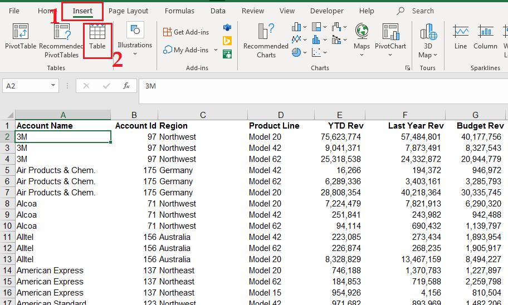Switch to the View tab

point(287,11)
